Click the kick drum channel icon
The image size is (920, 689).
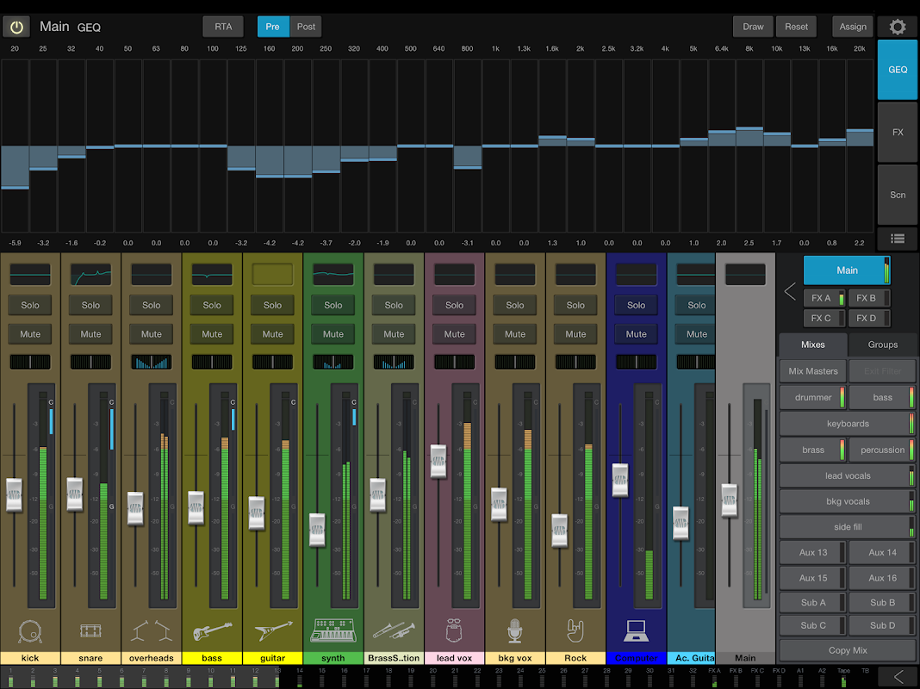[x=30, y=630]
